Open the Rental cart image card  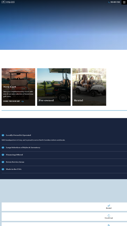[x=89, y=87]
